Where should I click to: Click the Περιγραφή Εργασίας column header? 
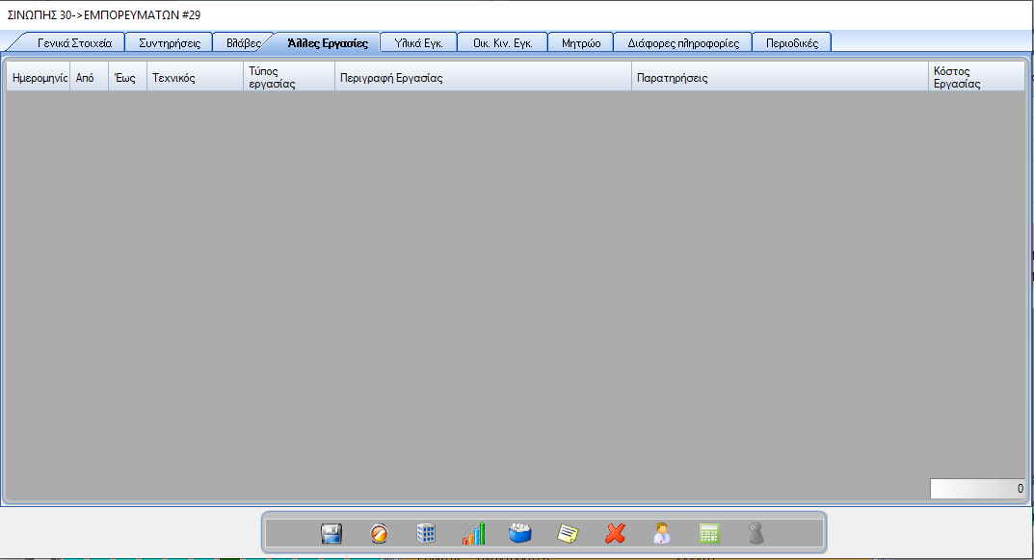483,78
